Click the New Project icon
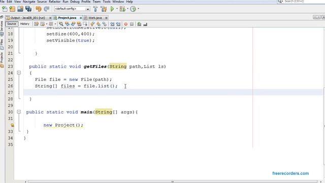Image resolution: width=325 pixels, height=183 pixels. (12, 9)
